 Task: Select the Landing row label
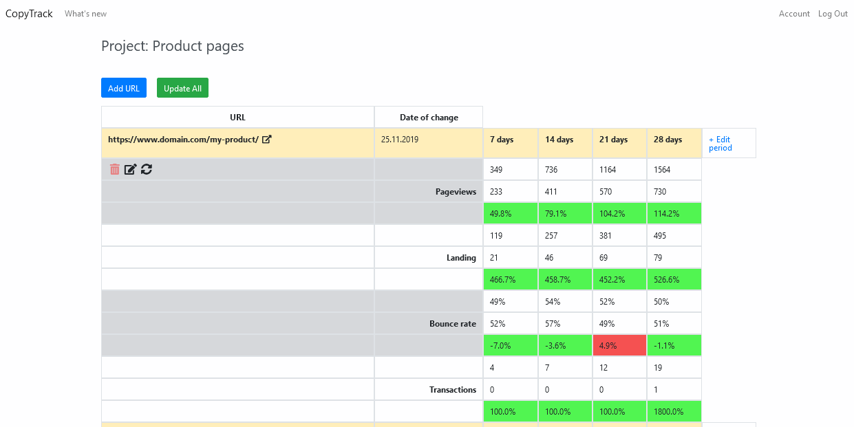461,258
